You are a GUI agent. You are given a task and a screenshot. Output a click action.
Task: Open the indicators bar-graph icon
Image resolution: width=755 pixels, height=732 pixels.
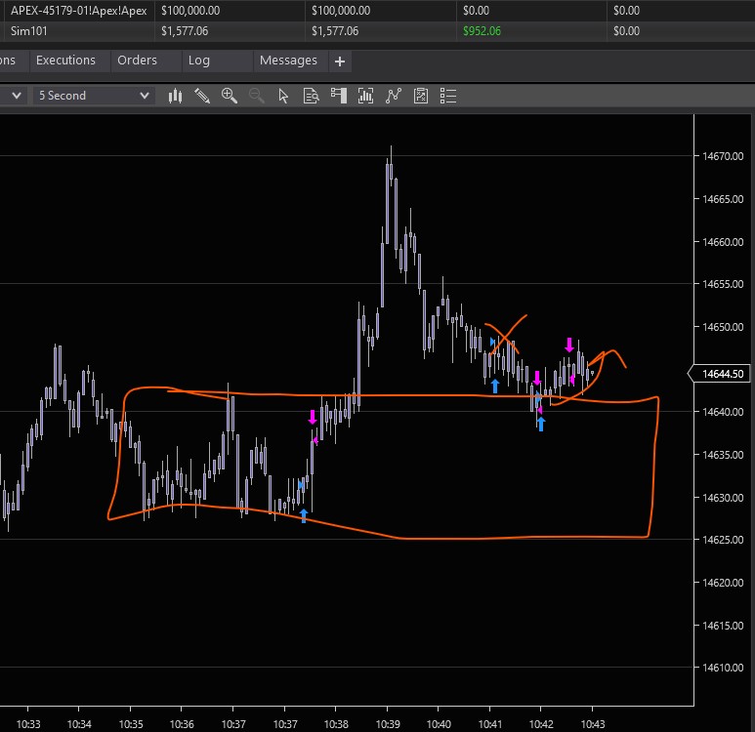tap(366, 96)
